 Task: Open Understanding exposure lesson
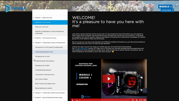click(50, 70)
